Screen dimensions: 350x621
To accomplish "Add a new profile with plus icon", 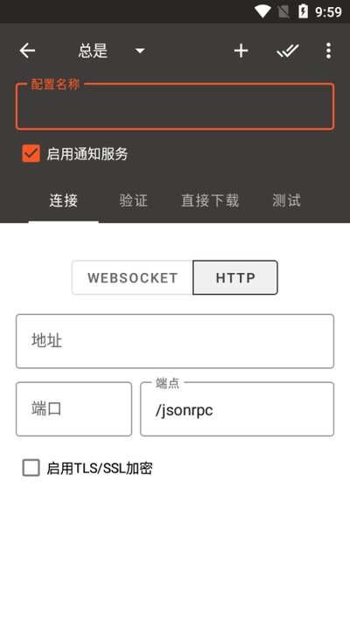I will pos(241,51).
